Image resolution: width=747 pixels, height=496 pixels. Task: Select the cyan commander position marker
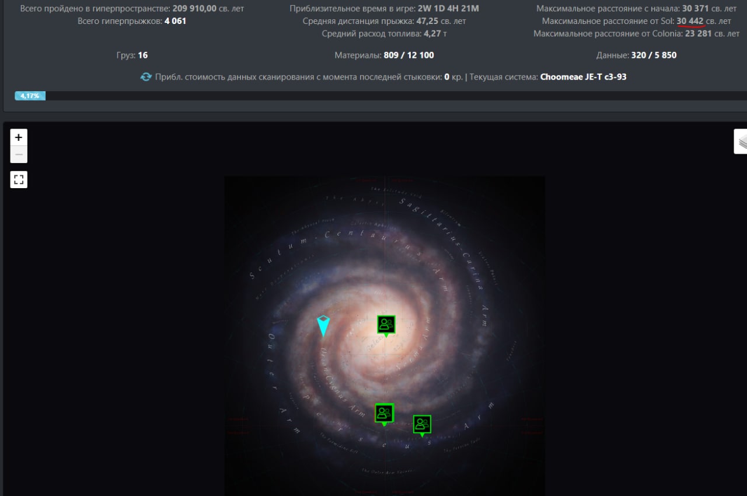[323, 325]
